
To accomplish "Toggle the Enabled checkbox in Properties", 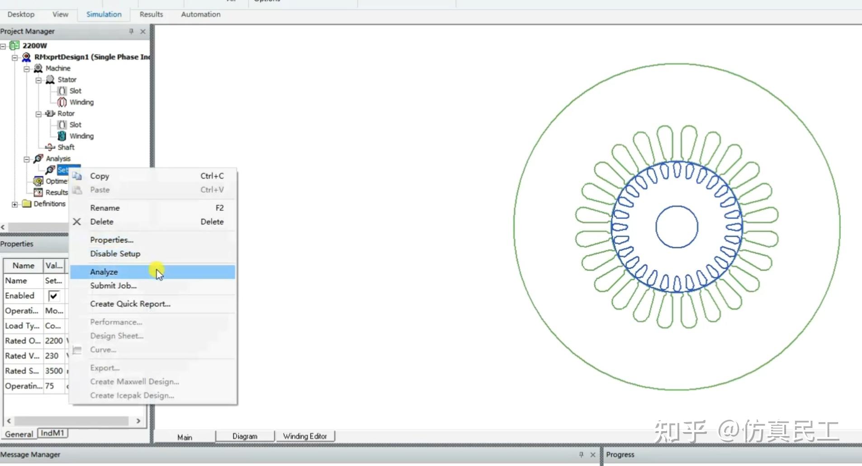I will click(53, 295).
